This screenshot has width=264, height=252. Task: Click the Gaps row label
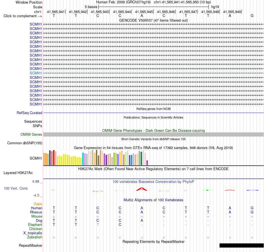coord(38,204)
